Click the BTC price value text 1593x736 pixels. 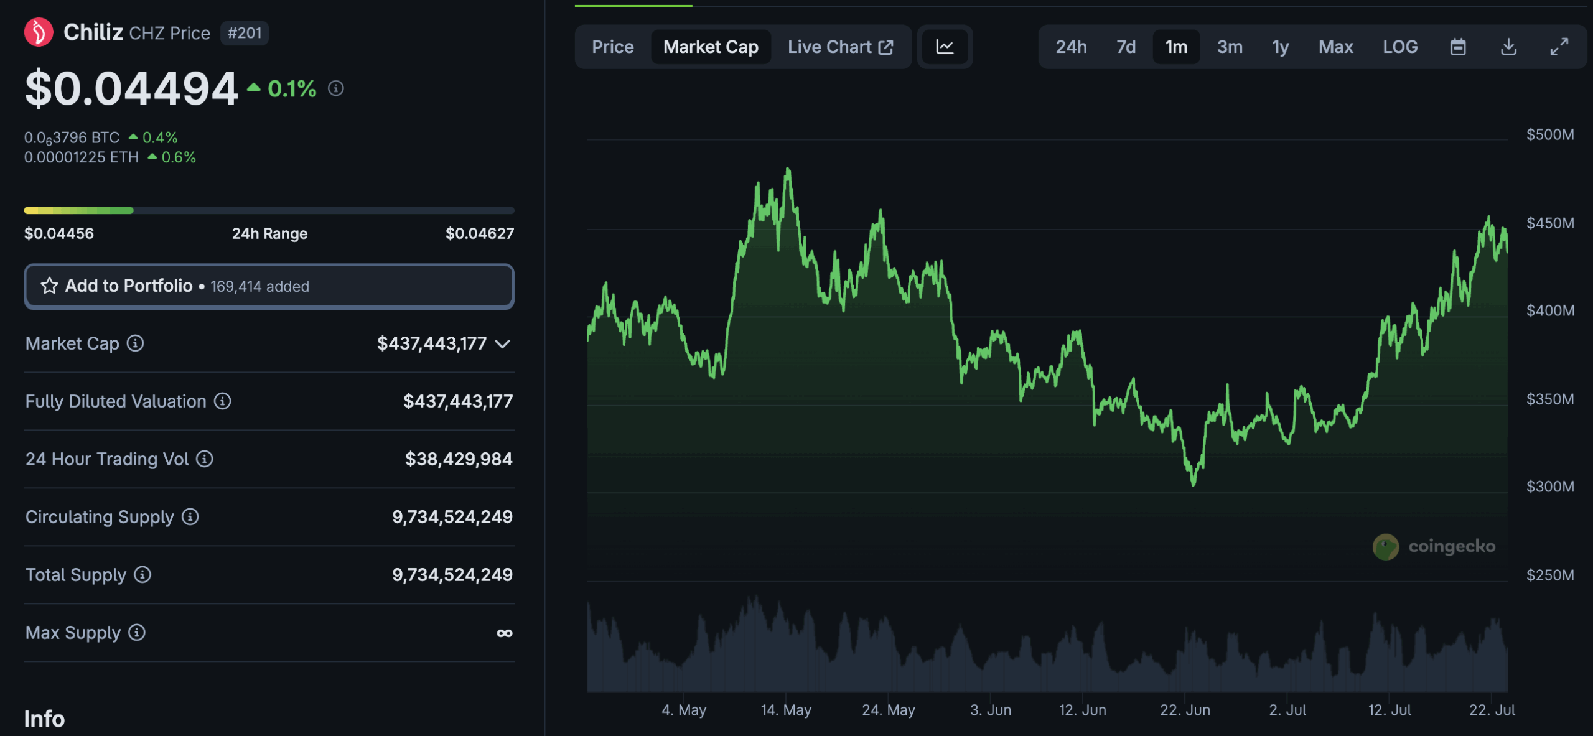[x=72, y=137]
